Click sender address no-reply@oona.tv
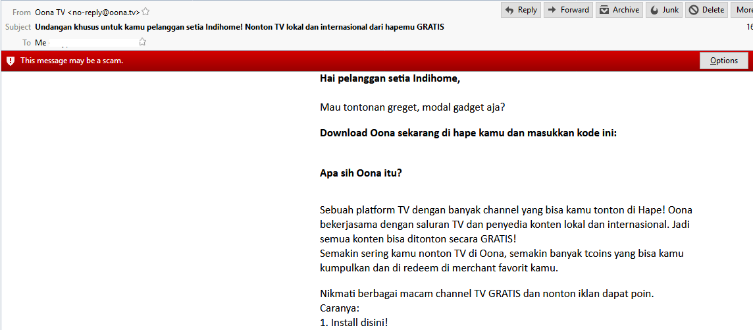 tap(104, 13)
